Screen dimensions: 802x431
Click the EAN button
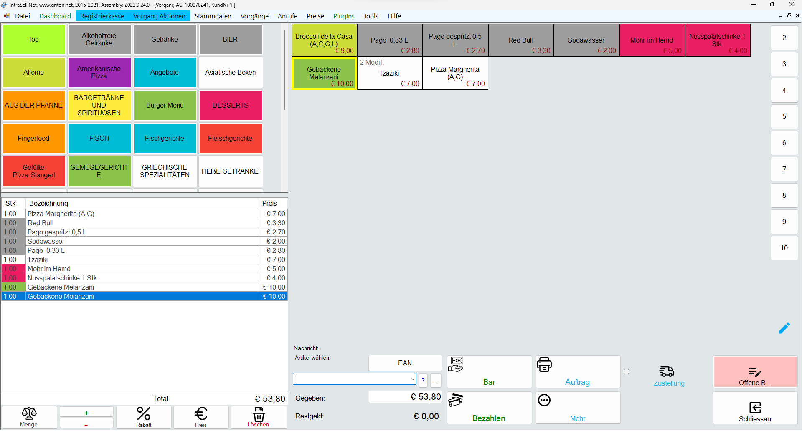(x=405, y=363)
